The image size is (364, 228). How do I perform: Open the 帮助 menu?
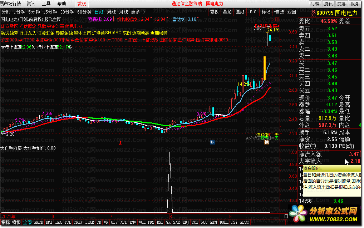coord(62,4)
